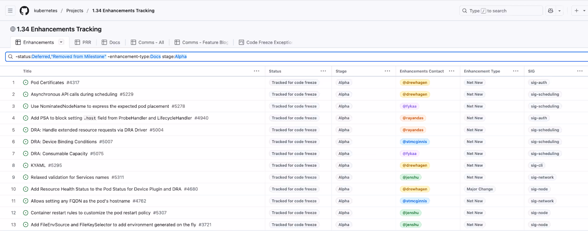Click sig-network label in Relaxed validation row
The height and width of the screenshot is (231, 588).
542,177
